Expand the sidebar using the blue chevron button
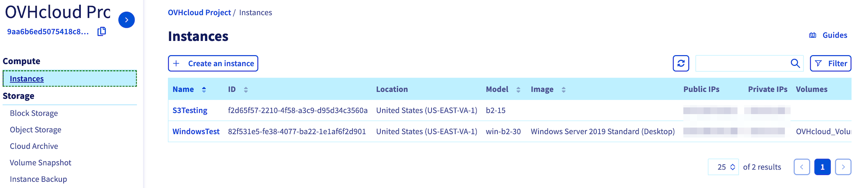Screen dimensions: 866x188 click(126, 20)
